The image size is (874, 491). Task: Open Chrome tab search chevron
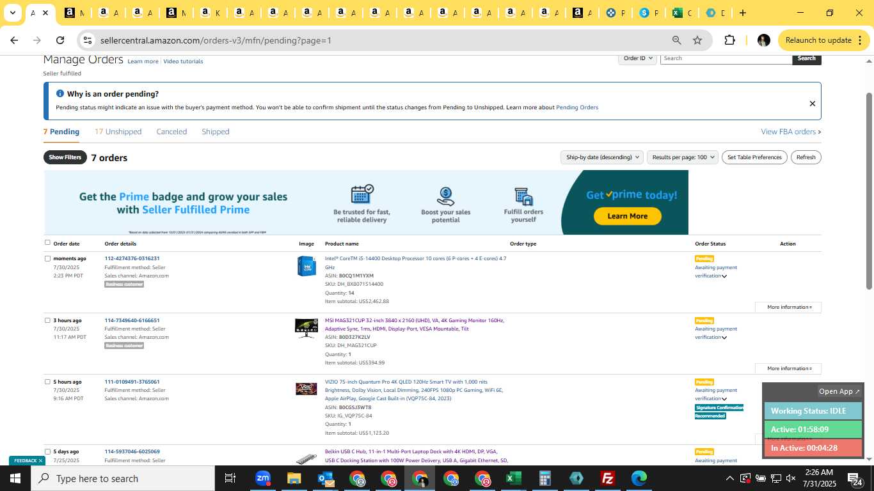12,13
